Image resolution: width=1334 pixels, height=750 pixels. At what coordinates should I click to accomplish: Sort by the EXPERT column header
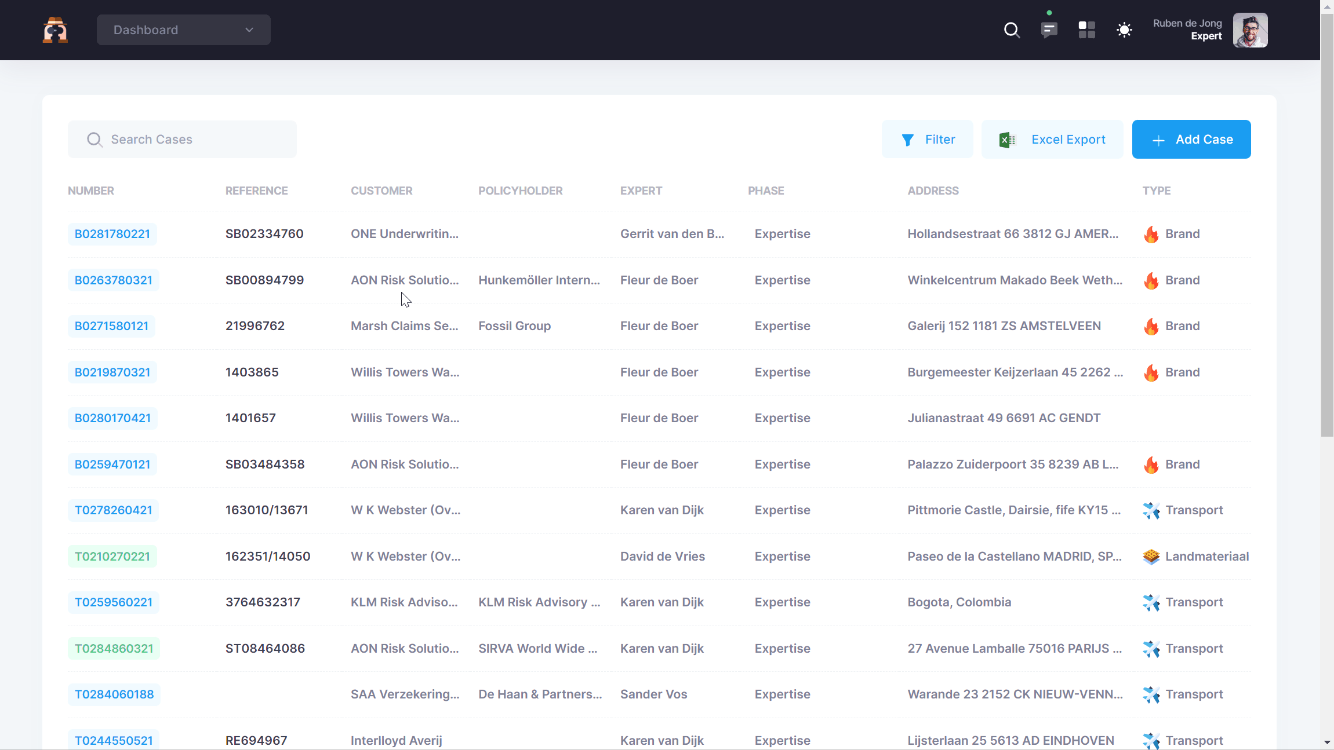pos(641,191)
